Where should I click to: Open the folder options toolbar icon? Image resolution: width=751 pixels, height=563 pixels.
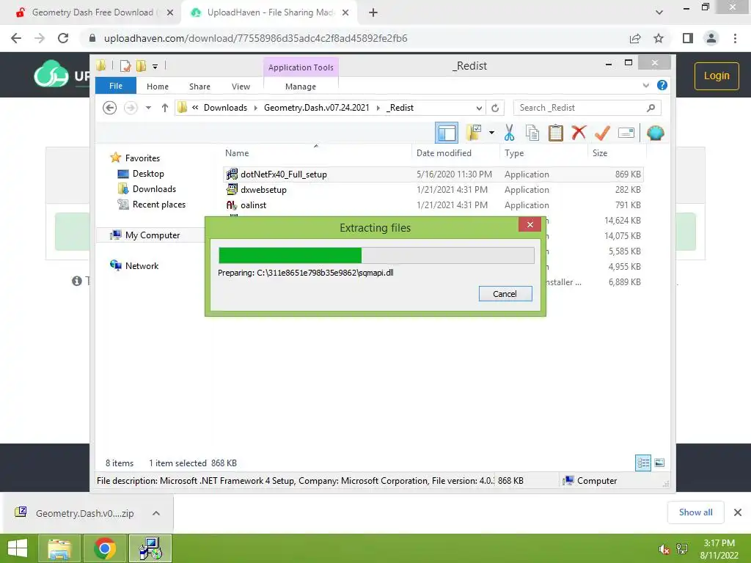click(474, 133)
